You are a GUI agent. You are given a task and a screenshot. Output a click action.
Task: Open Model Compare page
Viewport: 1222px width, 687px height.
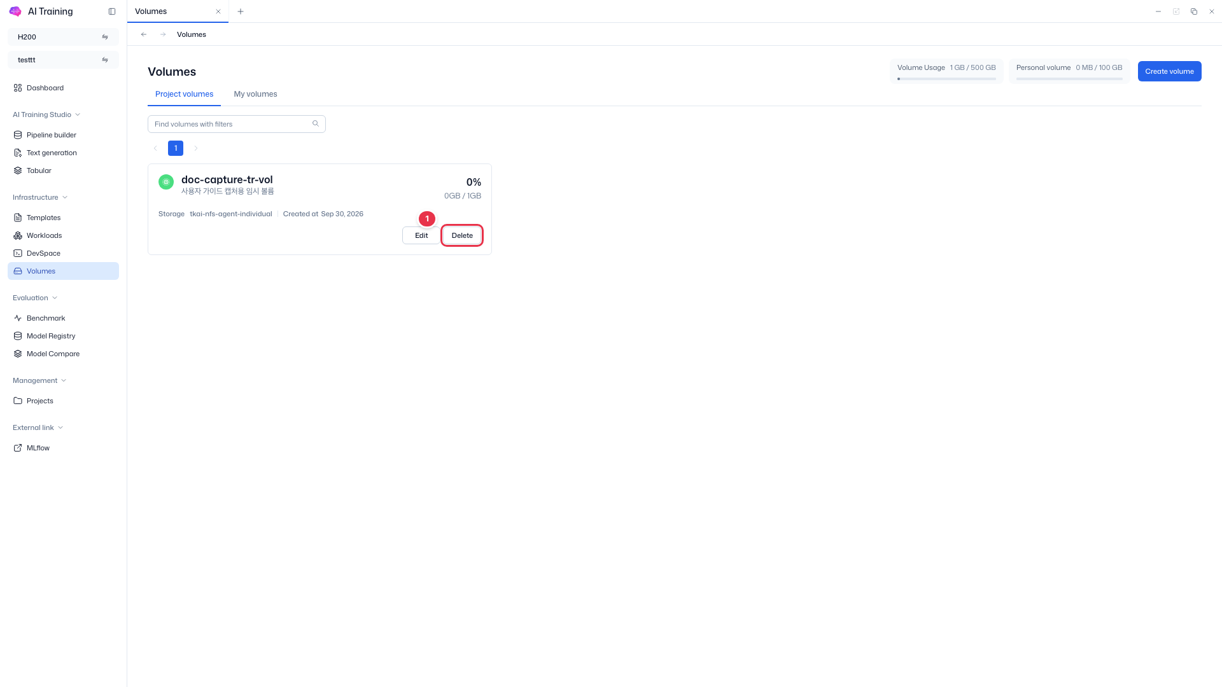coord(63,354)
